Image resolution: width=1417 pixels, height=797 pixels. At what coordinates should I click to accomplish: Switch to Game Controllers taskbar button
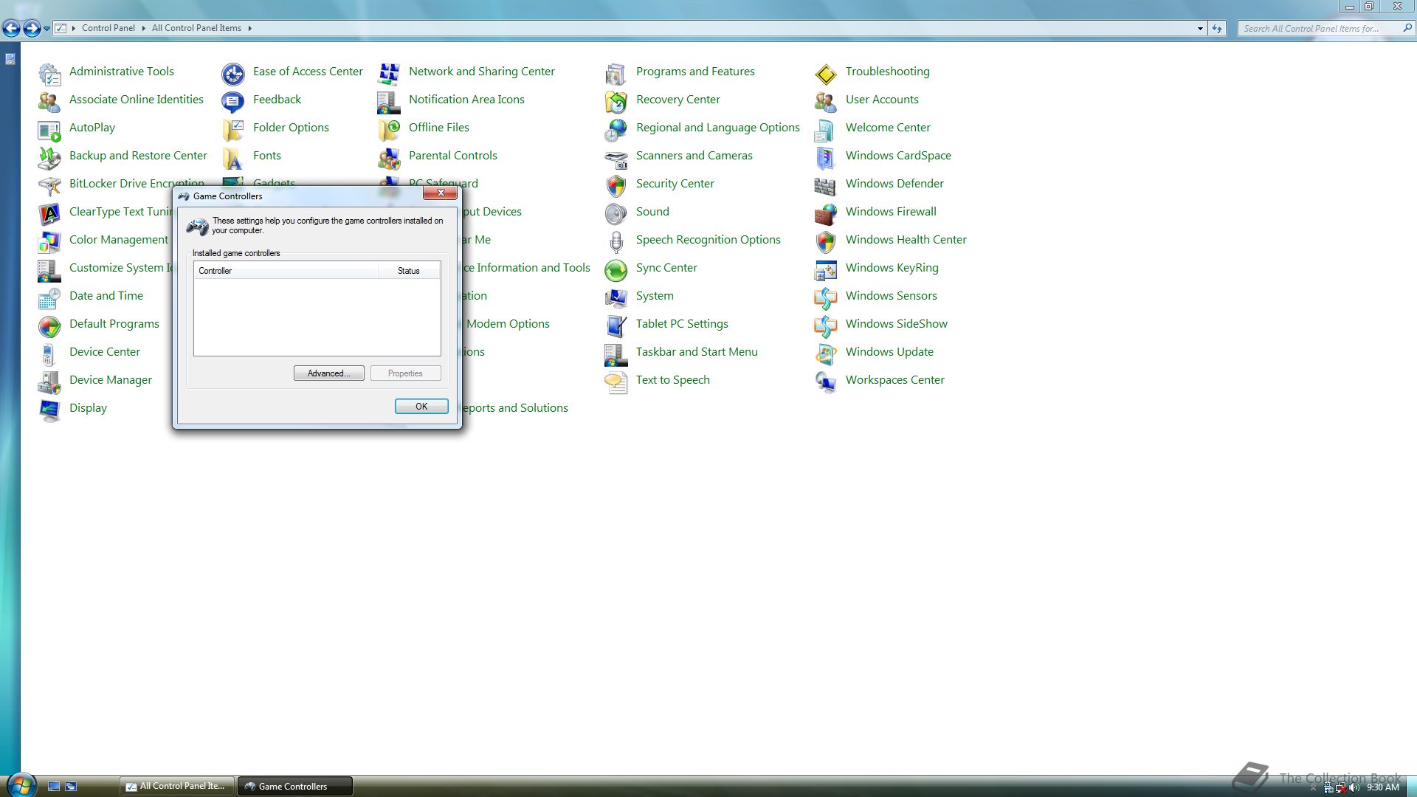(x=294, y=786)
